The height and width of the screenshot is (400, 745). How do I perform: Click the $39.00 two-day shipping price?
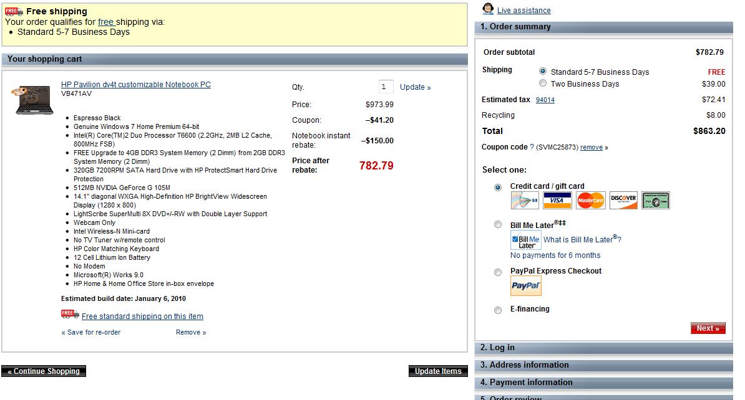click(x=714, y=84)
